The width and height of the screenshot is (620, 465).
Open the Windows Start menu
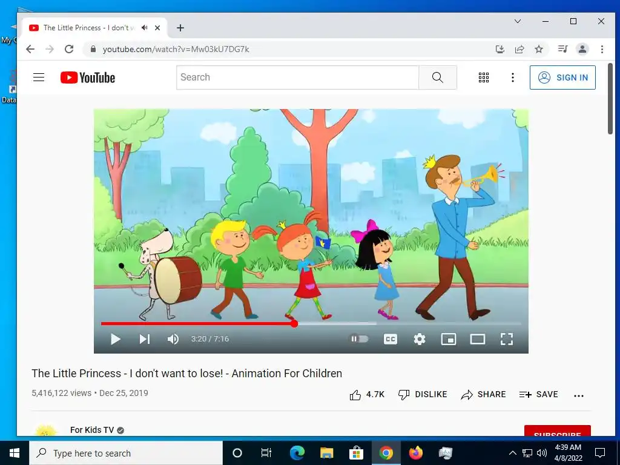click(15, 453)
